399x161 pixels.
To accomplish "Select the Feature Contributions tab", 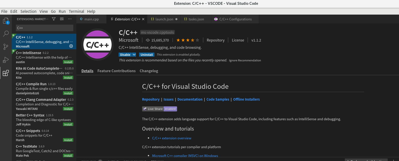I will pos(116,71).
